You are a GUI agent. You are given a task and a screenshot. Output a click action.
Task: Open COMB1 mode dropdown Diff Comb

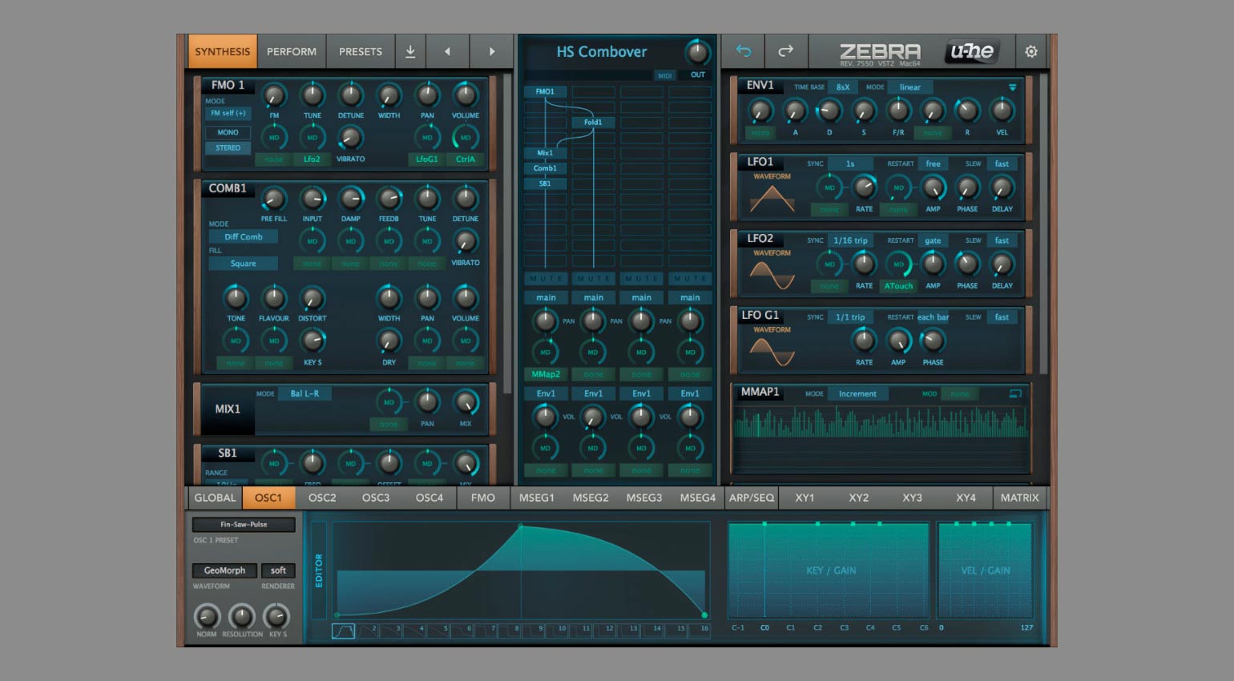tap(243, 236)
